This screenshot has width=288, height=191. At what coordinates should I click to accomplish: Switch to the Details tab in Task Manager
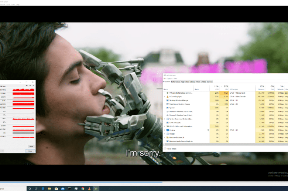click(203, 82)
